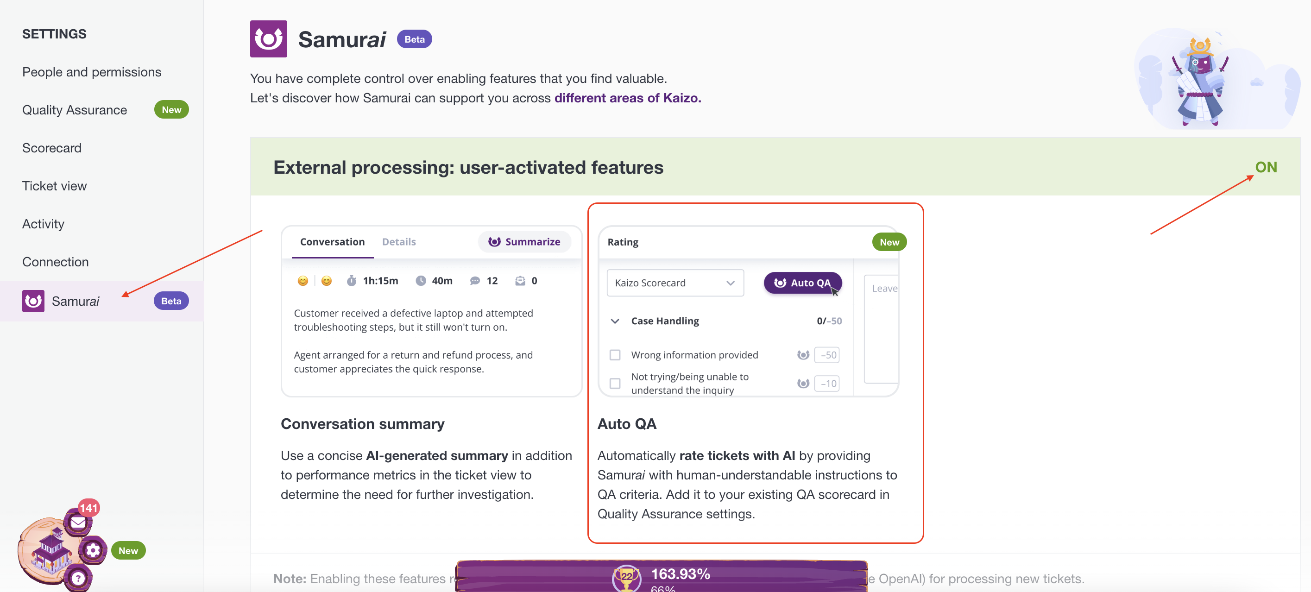Click the trophy icon on the progress banner

pos(626,578)
